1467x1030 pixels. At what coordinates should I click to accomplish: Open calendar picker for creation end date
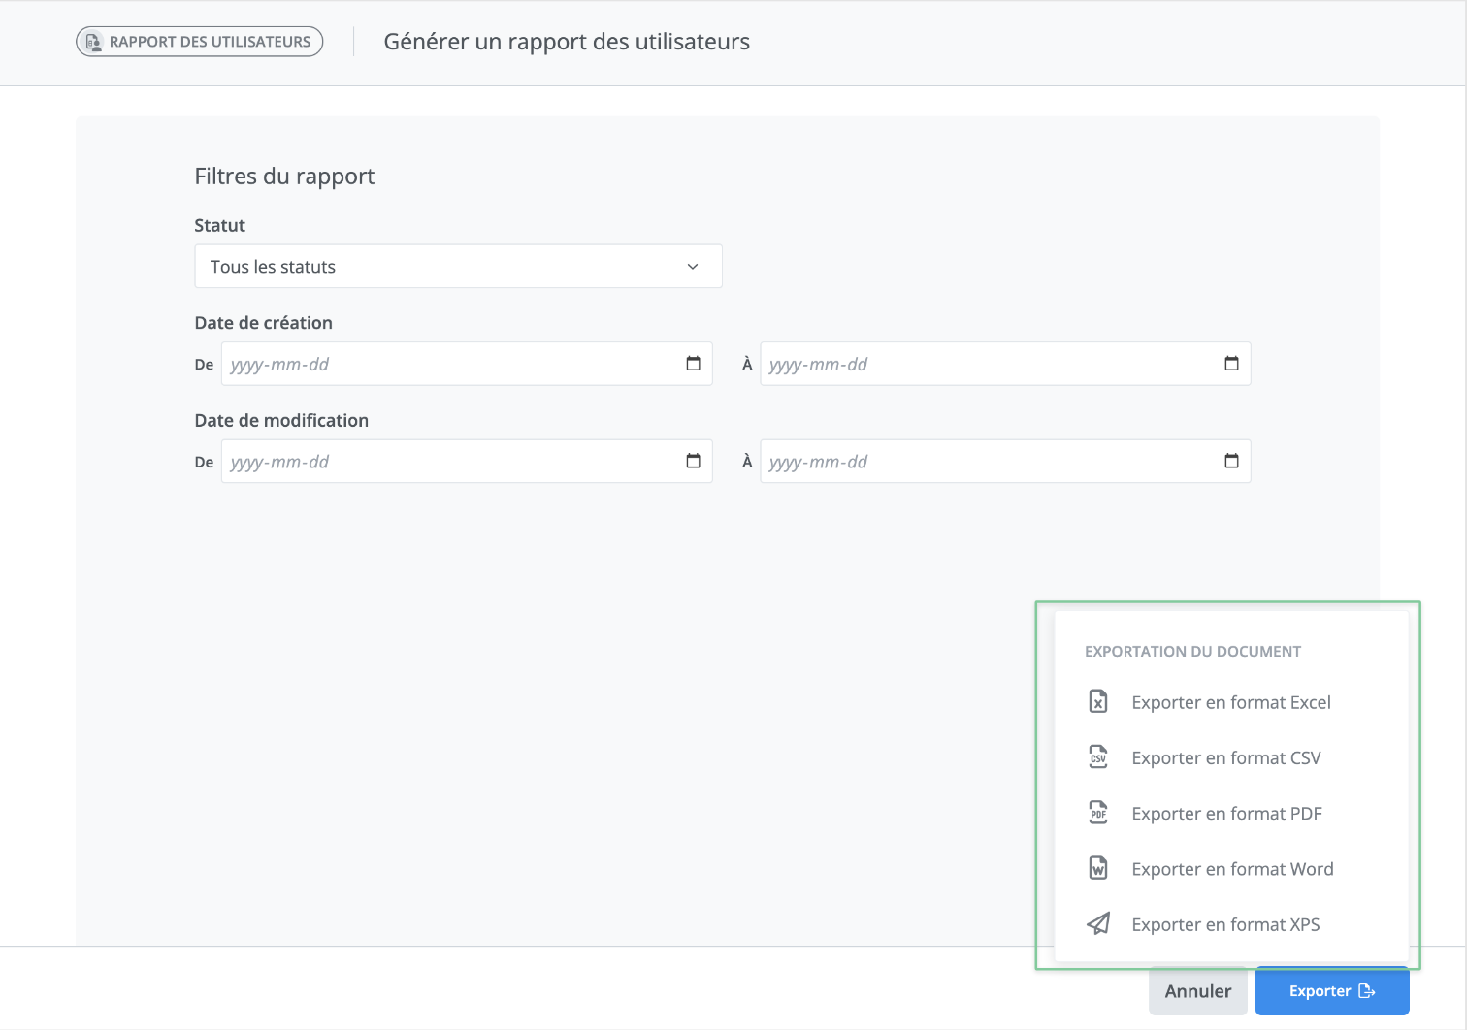point(1231,364)
